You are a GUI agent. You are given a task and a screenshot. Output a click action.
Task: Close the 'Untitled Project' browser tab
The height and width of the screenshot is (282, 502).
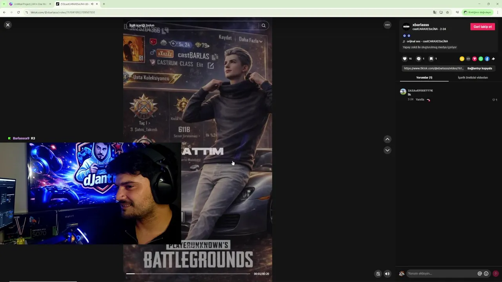pyautogui.click(x=50, y=4)
